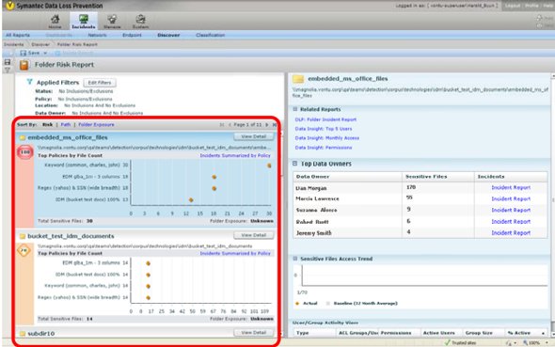
Task: Open Data Insight: Permissions link
Action: [324, 148]
